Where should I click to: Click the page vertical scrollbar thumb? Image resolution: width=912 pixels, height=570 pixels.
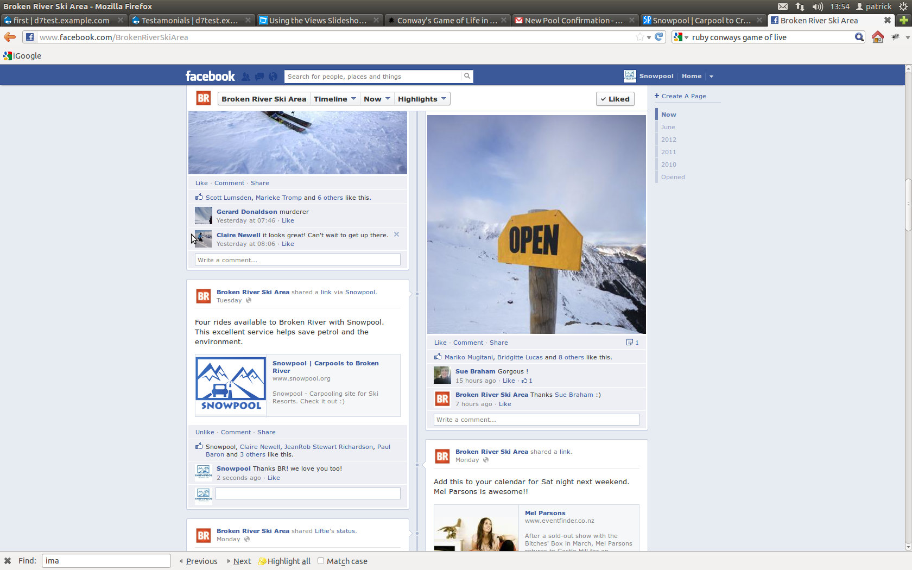(x=908, y=204)
